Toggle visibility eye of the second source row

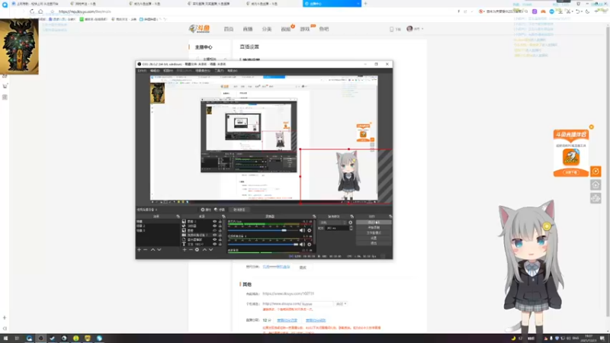click(x=214, y=226)
